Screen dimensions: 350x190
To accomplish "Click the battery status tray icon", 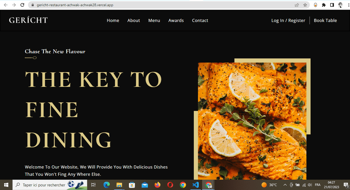I will pyautogui.click(x=298, y=185).
